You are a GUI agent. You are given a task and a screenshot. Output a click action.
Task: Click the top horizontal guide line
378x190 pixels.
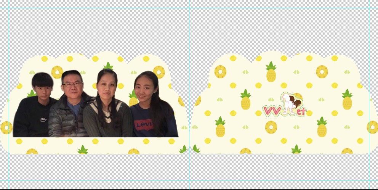[x=114, y=8]
